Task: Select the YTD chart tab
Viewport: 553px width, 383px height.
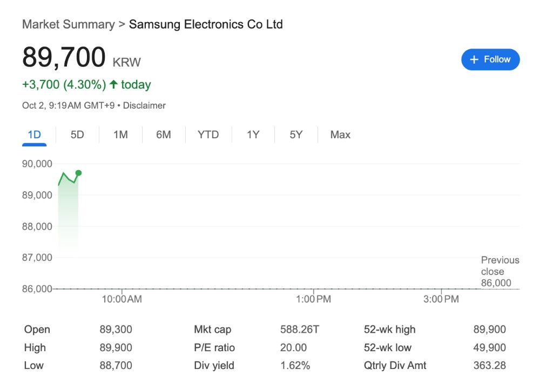Action: point(208,135)
